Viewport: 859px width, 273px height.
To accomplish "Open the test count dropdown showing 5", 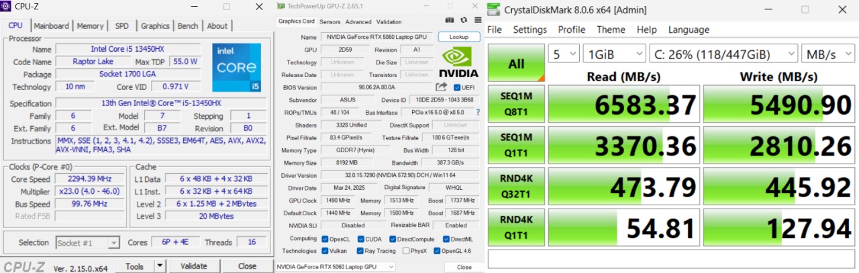I will click(x=564, y=54).
